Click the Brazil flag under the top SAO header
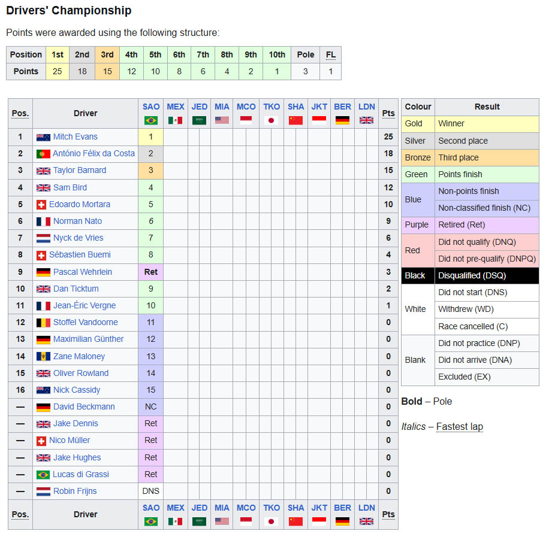The image size is (552, 540). (x=150, y=120)
